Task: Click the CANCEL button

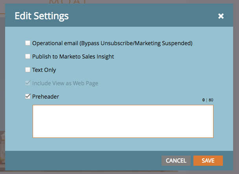Action: [176, 161]
